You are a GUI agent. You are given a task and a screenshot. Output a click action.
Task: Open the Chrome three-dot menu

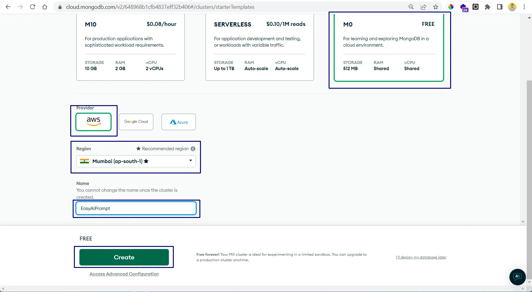[x=524, y=7]
